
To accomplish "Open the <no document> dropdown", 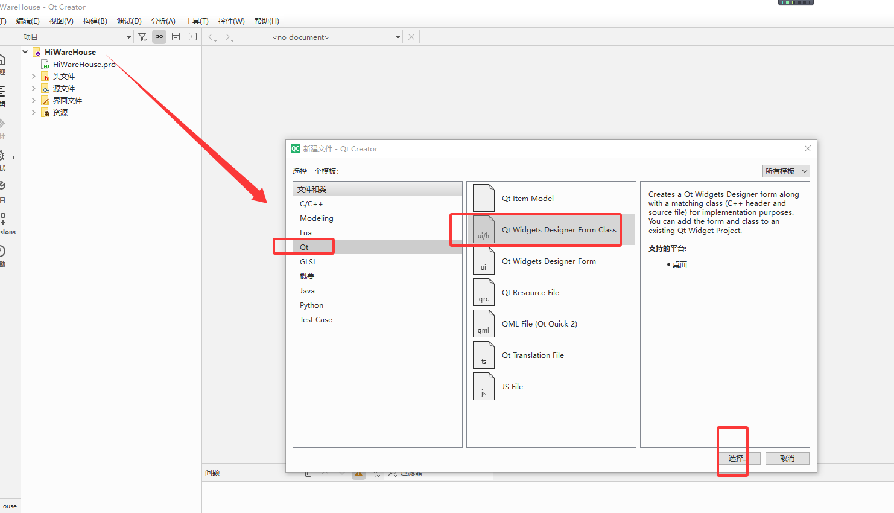I will tap(336, 37).
